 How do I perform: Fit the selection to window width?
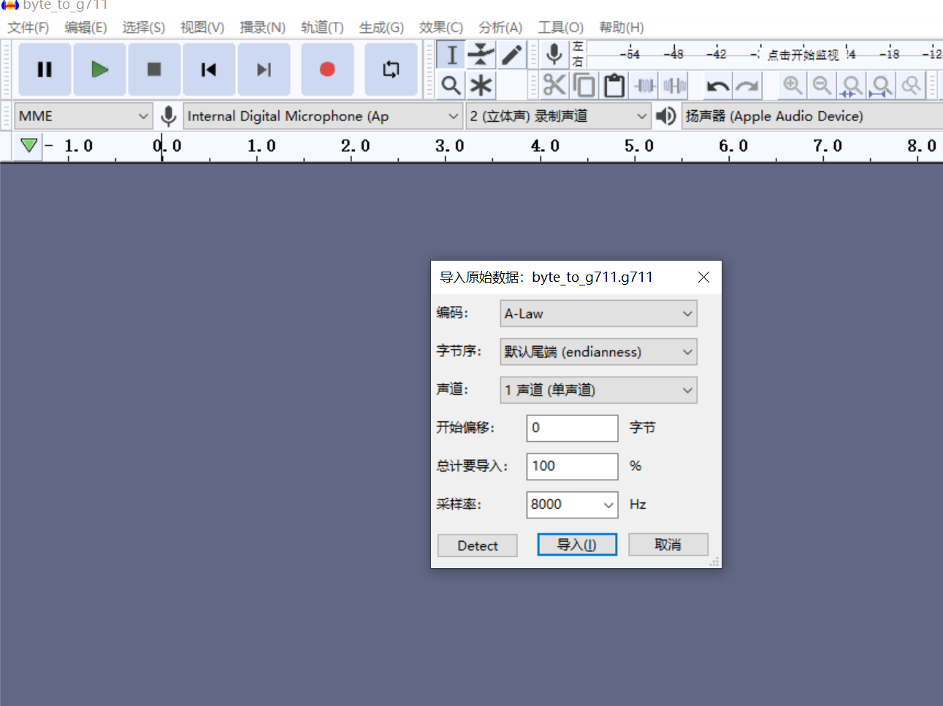pyautogui.click(x=851, y=85)
